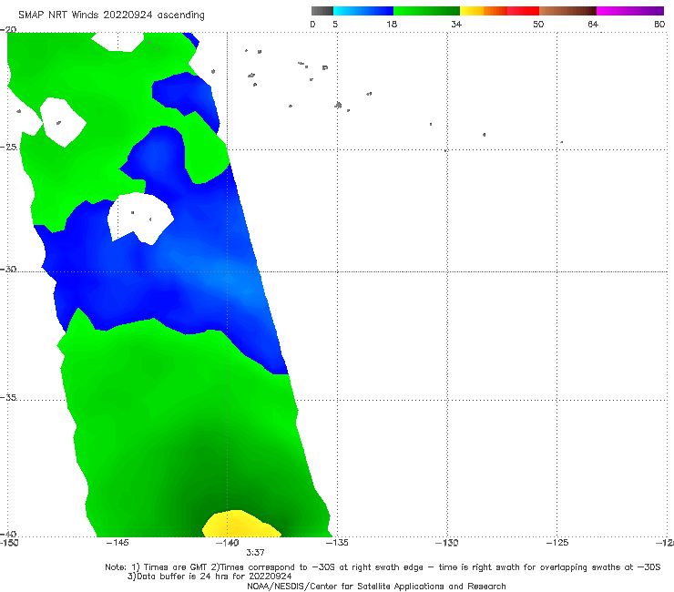Image resolution: width=674 pixels, height=592 pixels.
Task: Click the longitude label '-130'
Action: [x=447, y=543]
